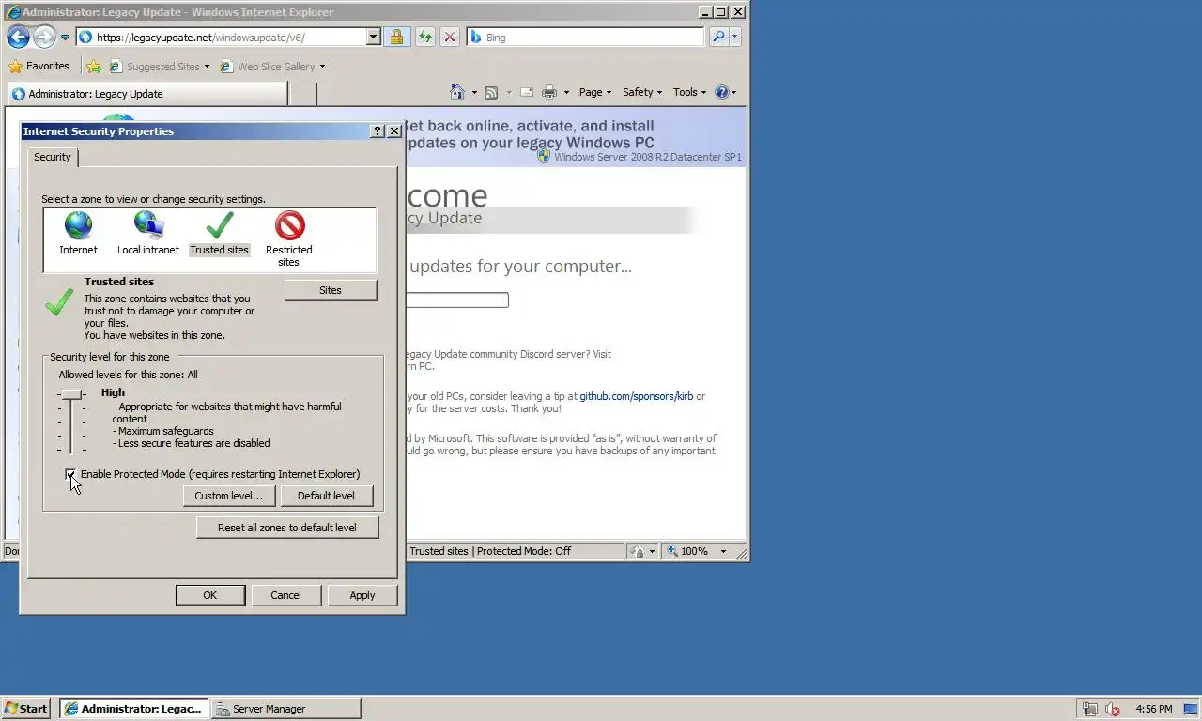Click the 100% zoom level button

(x=687, y=551)
